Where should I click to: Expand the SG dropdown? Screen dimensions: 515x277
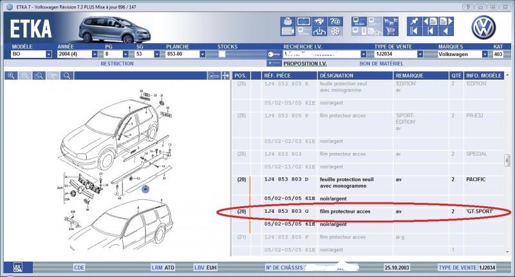point(156,54)
